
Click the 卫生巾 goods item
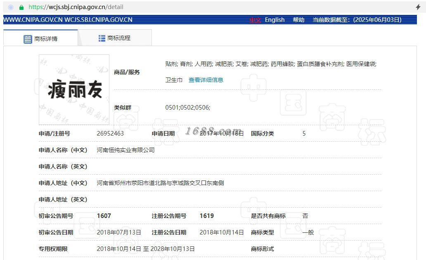(x=174, y=80)
